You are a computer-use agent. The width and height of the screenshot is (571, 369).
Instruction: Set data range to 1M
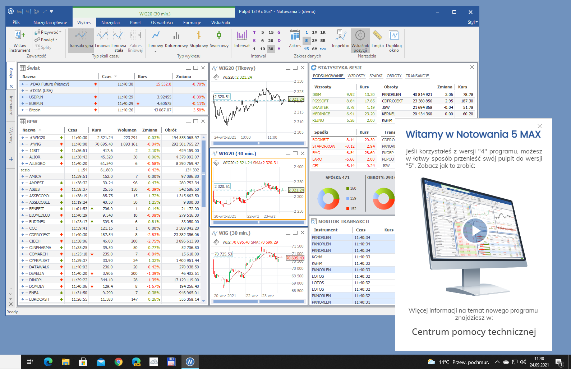pyautogui.click(x=315, y=32)
